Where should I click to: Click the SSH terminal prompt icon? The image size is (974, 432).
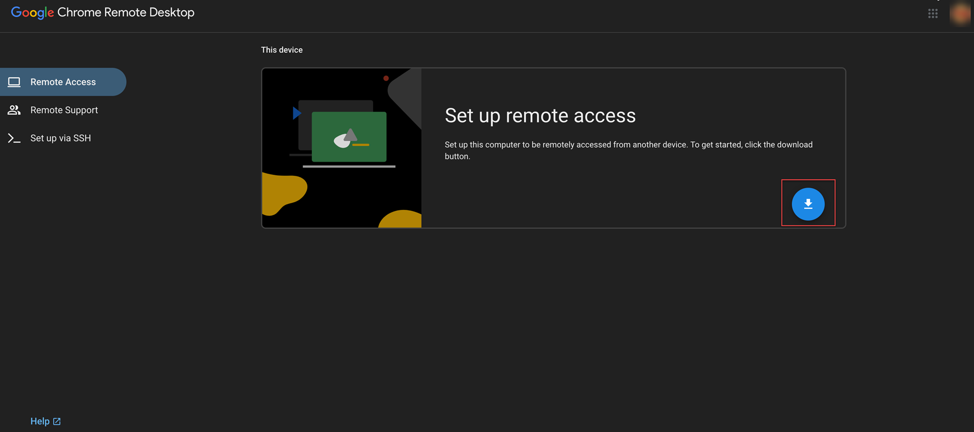14,139
